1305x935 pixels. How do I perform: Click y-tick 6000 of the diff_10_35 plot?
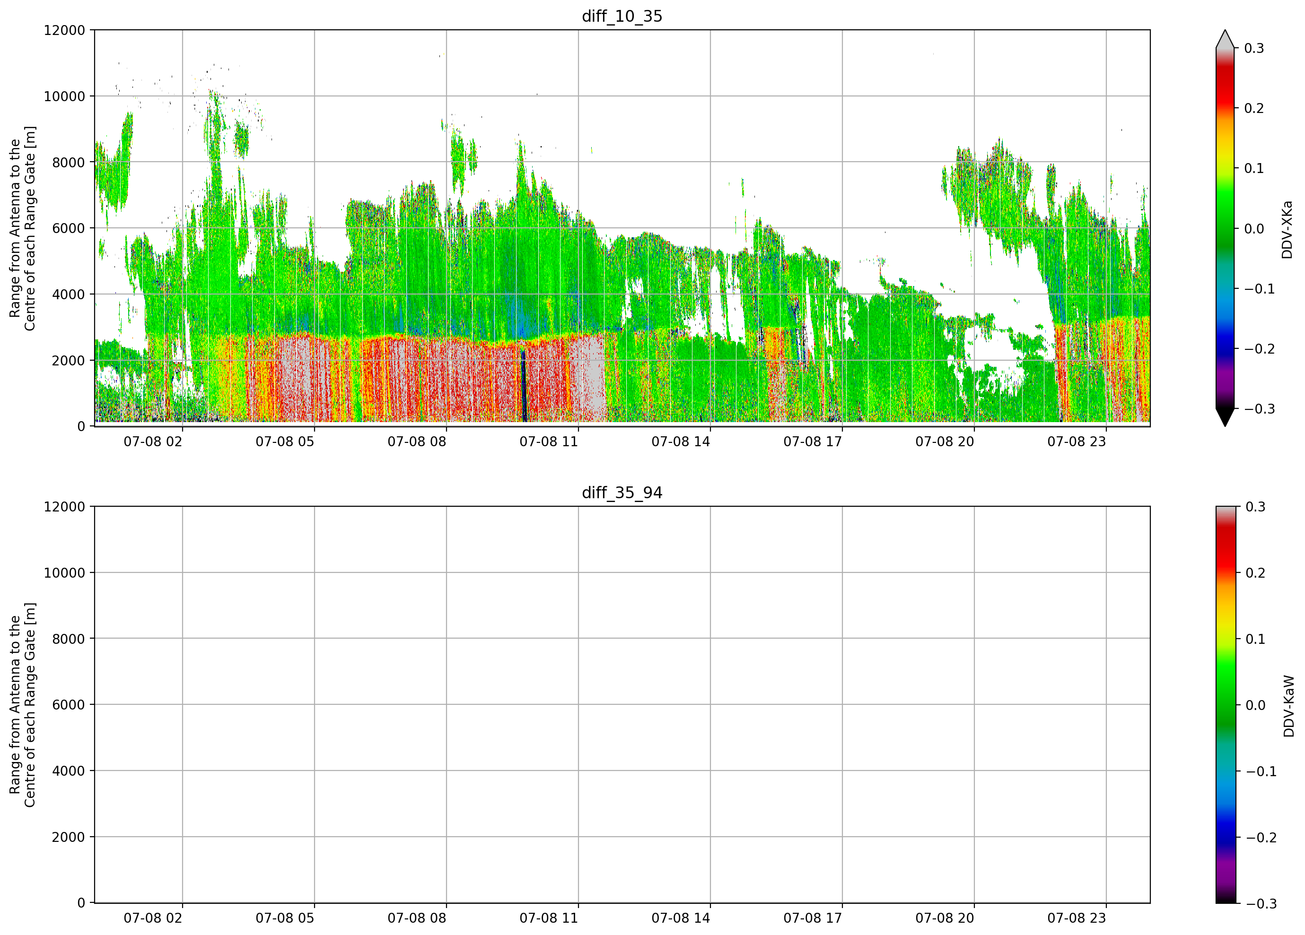(69, 228)
